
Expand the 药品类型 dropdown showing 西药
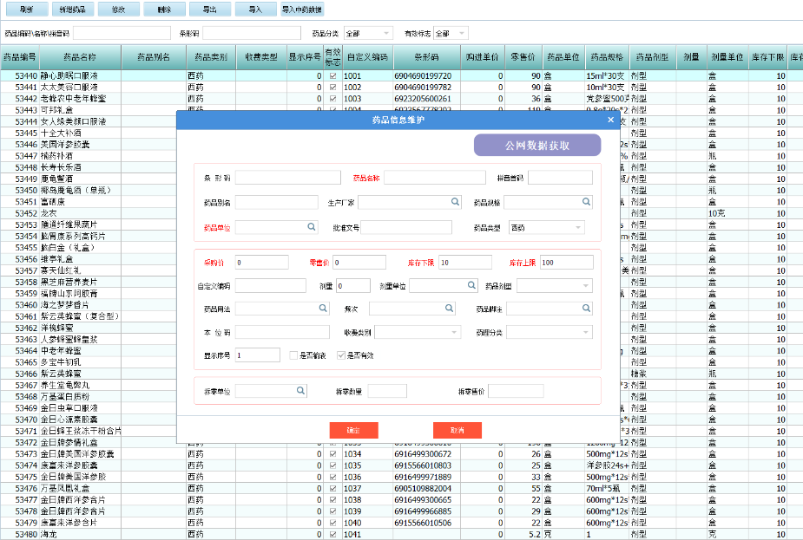tap(578, 227)
